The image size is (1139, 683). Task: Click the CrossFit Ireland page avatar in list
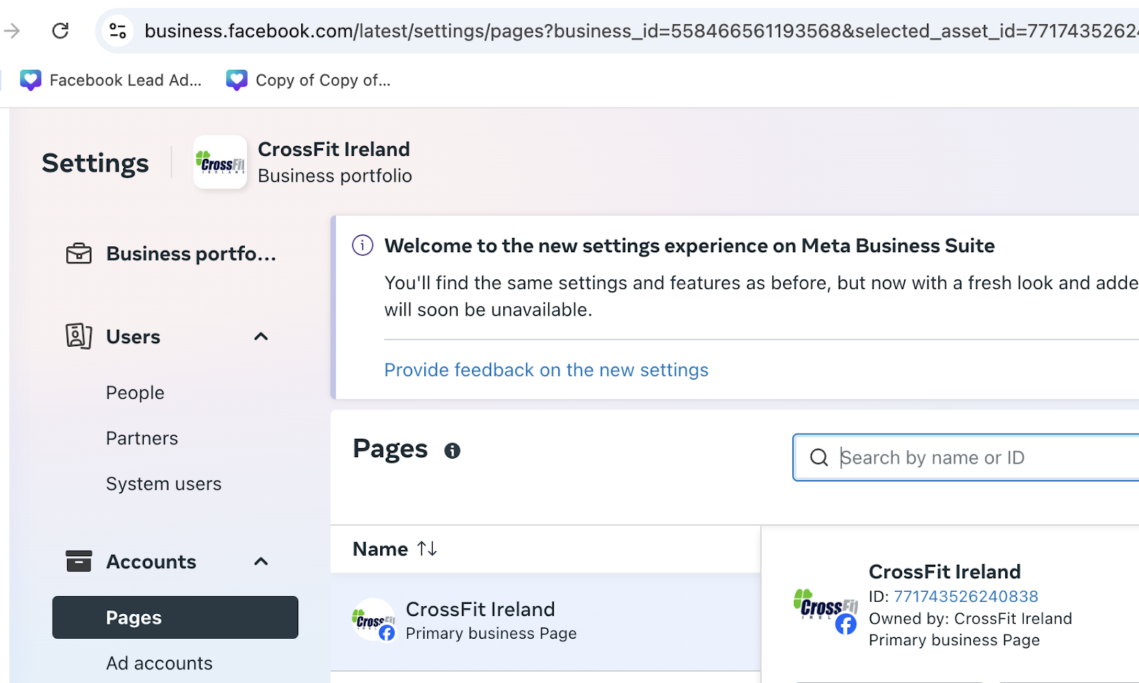tap(374, 620)
